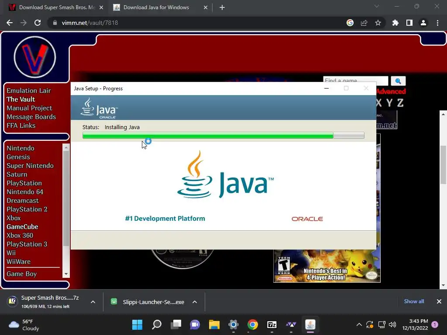Go back to the previous page

coord(10,23)
